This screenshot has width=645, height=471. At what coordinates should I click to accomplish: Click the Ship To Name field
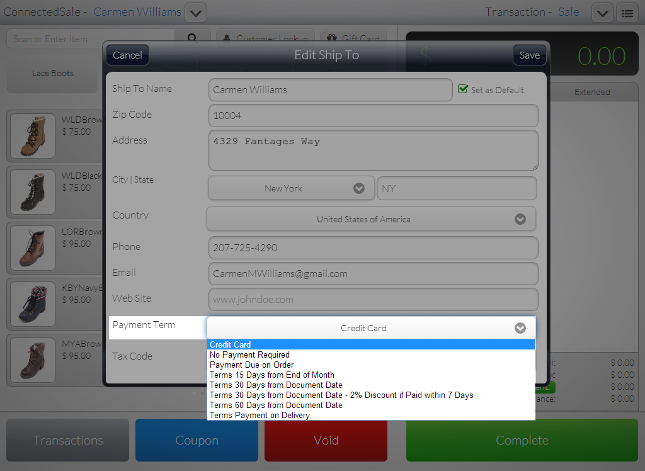pyautogui.click(x=330, y=89)
